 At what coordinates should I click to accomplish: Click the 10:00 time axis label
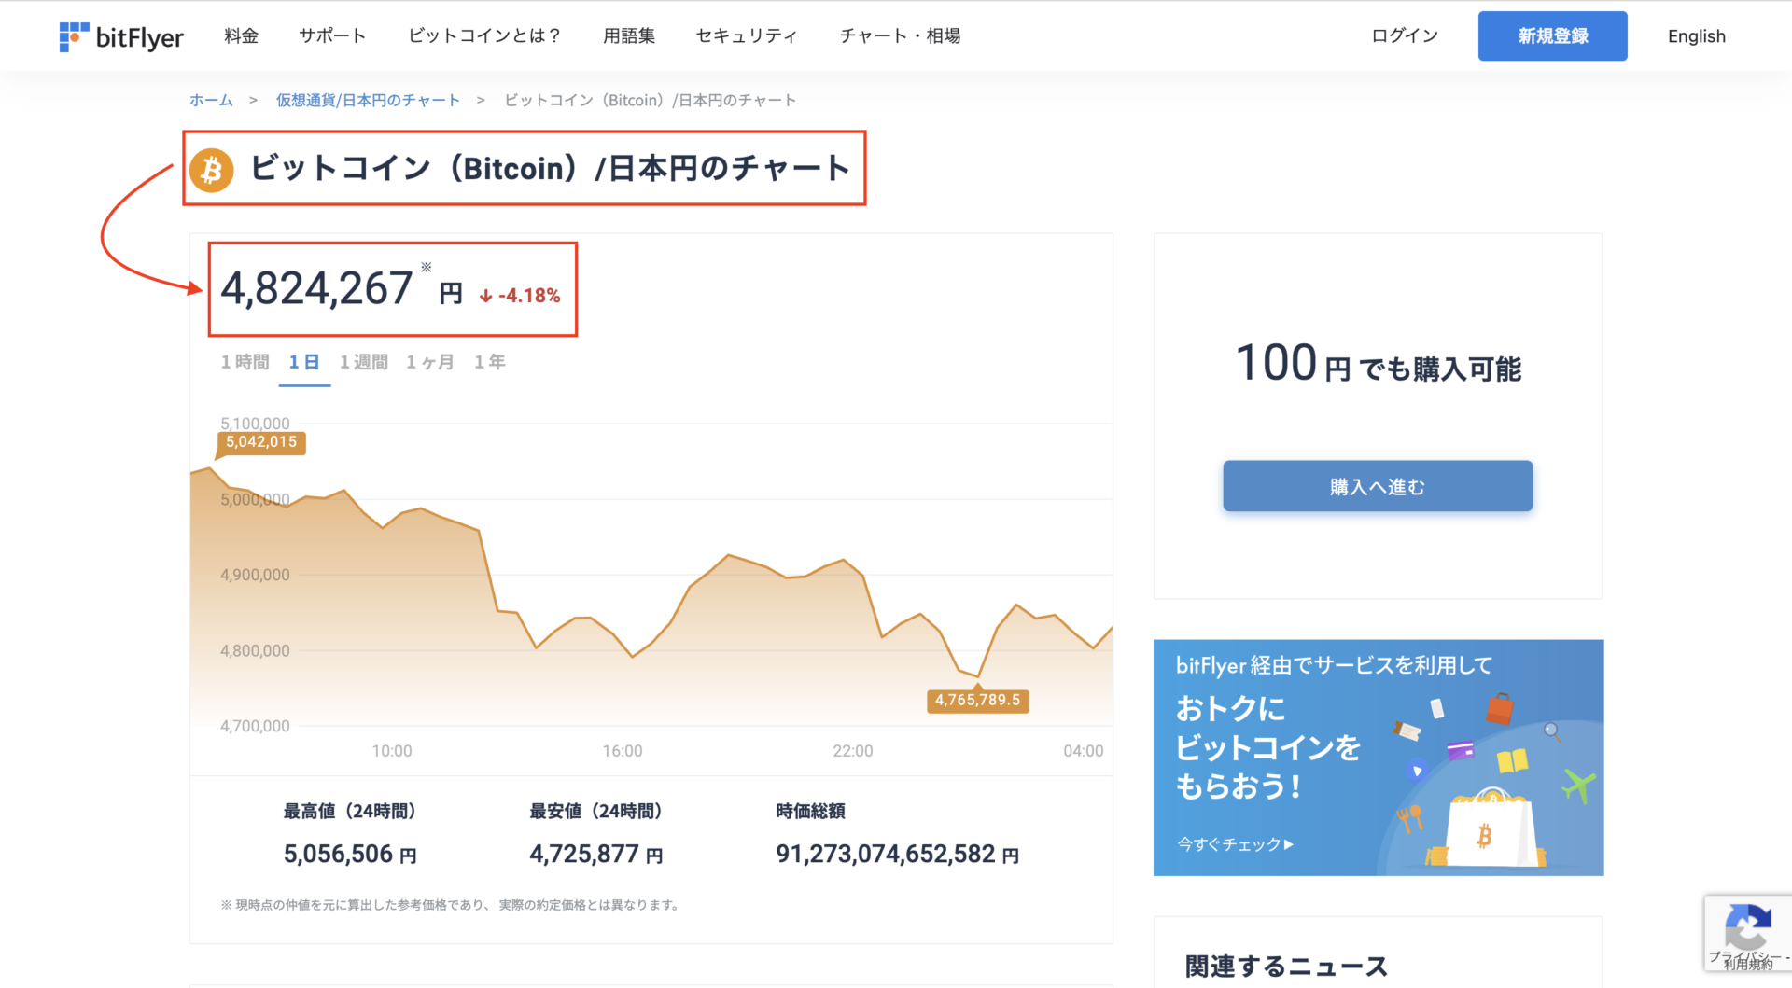392,751
